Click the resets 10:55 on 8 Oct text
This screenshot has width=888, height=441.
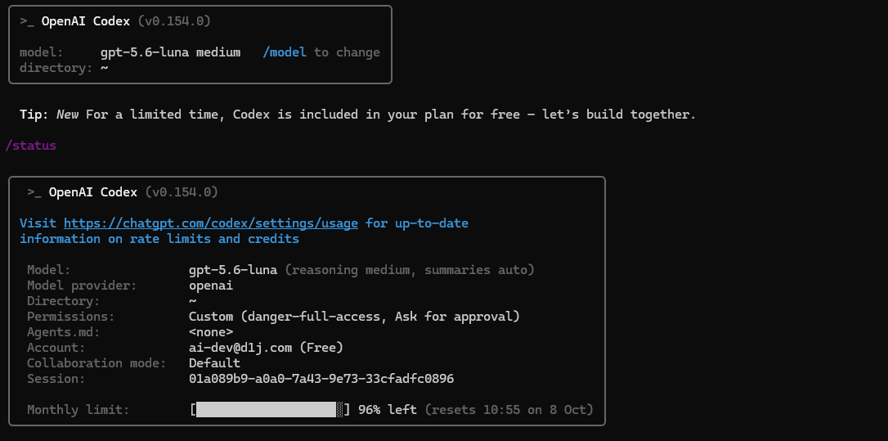tap(509, 409)
